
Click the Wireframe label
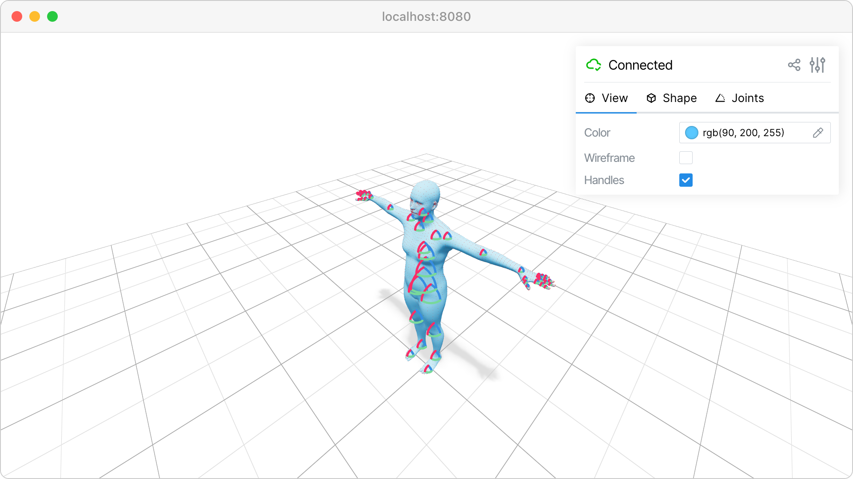pyautogui.click(x=610, y=158)
